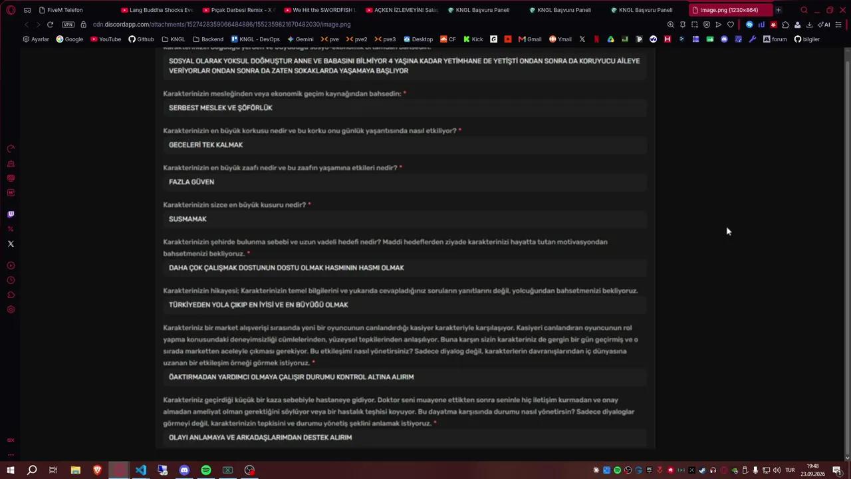The image size is (851, 479).
Task: Switch to AÇKEN İZLEMEYİN tab
Action: [402, 10]
